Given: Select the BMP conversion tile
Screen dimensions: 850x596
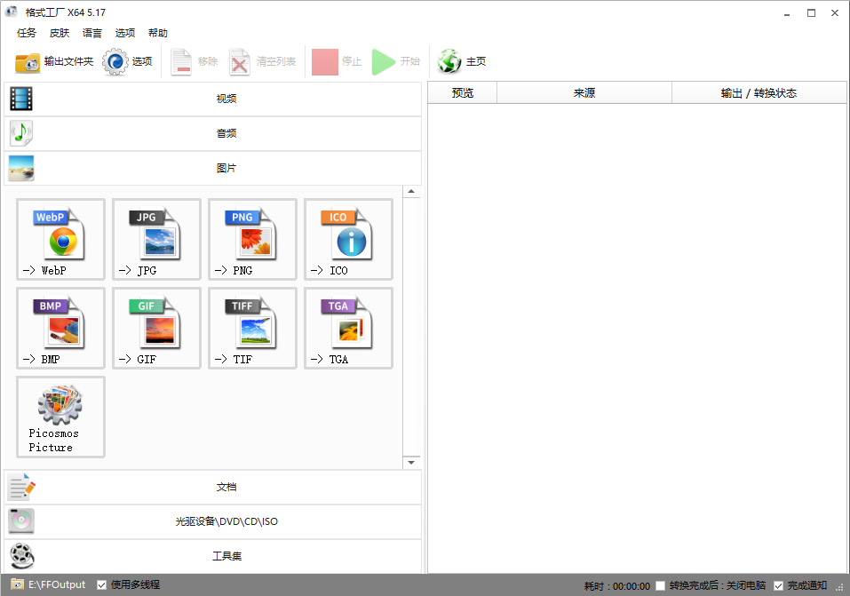Looking at the screenshot, I should 60,328.
